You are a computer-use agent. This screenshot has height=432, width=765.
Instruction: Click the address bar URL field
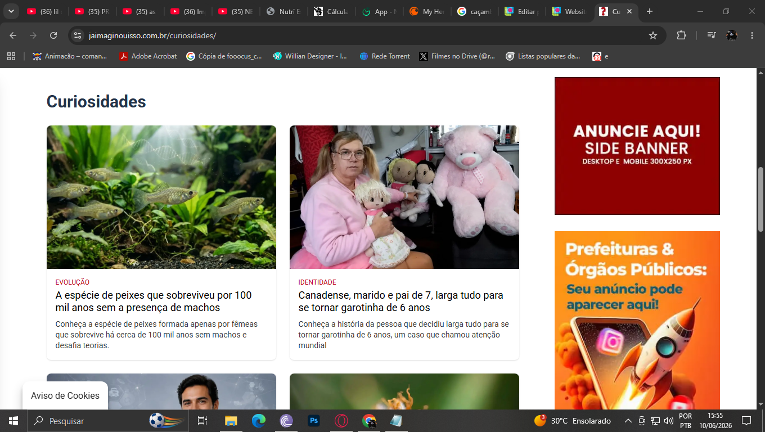366,35
